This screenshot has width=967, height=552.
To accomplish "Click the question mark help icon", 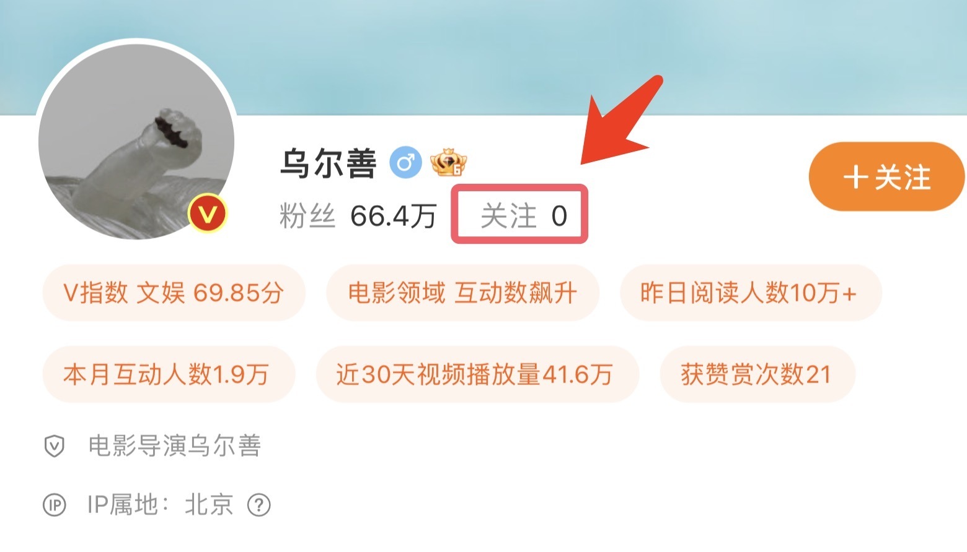I will [x=259, y=505].
